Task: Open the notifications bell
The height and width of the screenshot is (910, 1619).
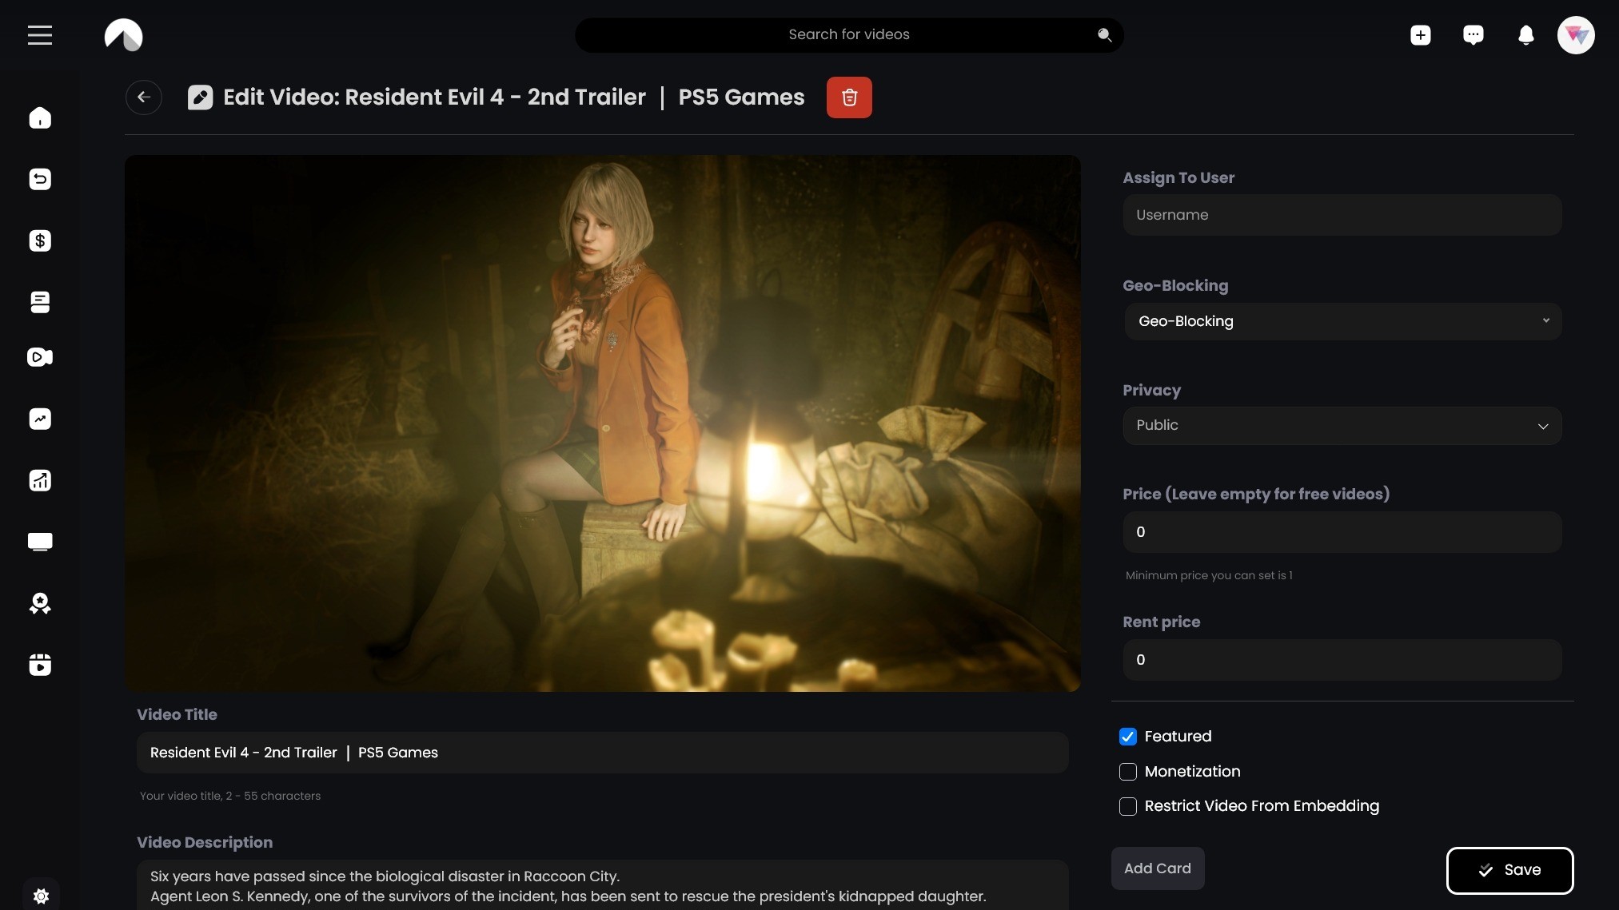Action: (1525, 35)
